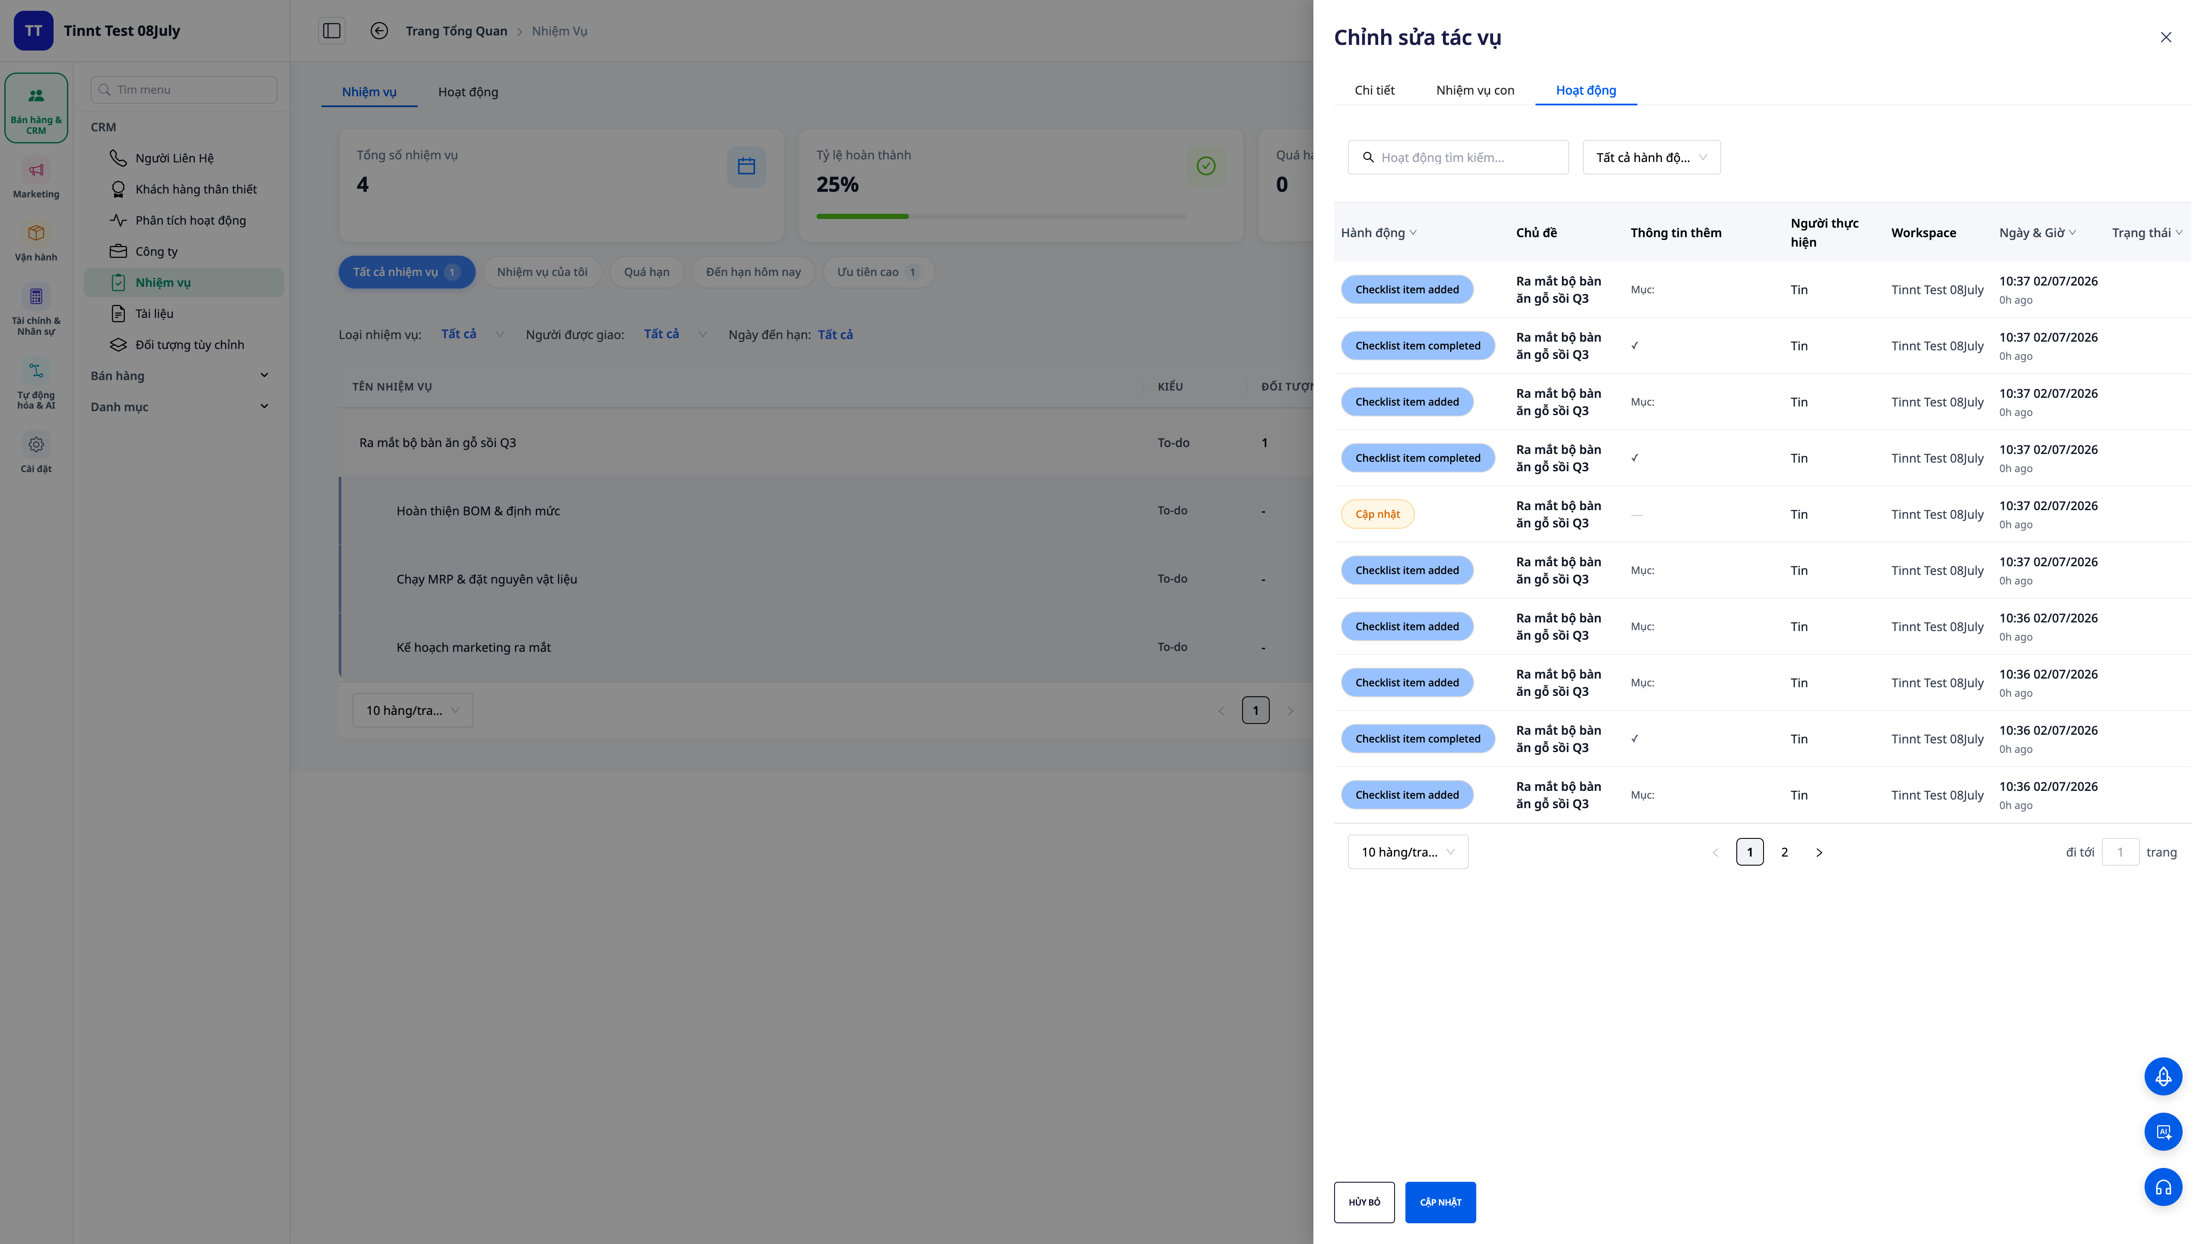Open Công ty menu item

point(184,251)
